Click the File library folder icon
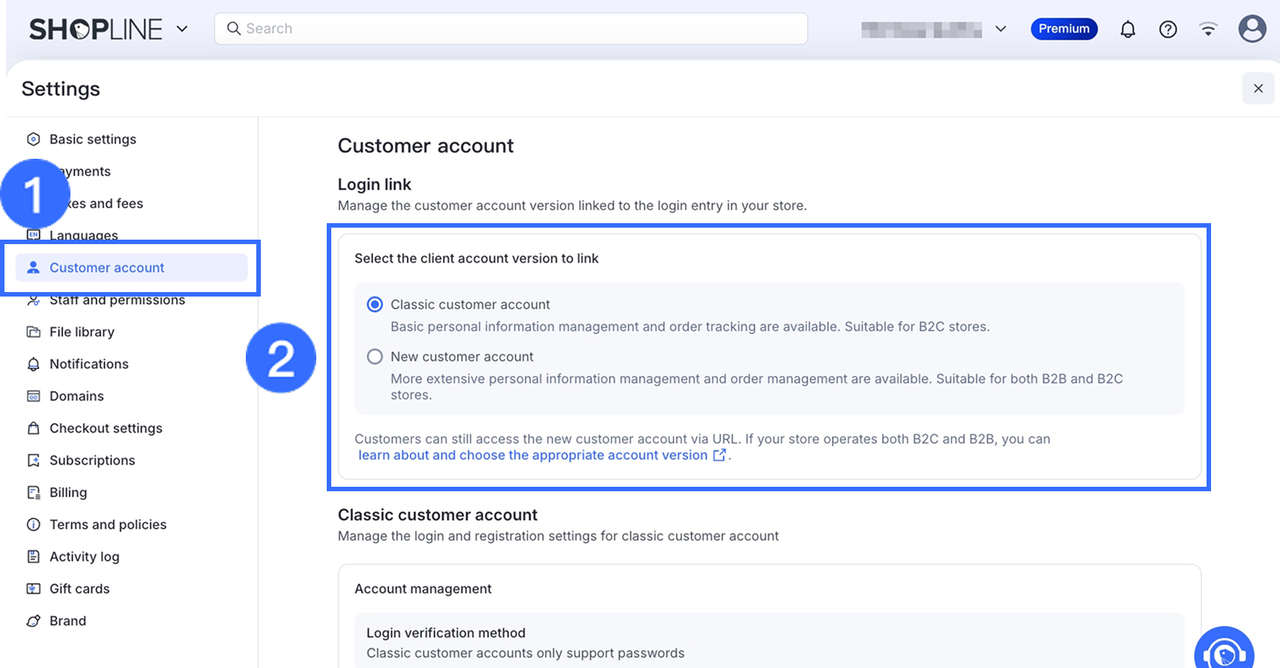The width and height of the screenshot is (1280, 668). pos(34,332)
